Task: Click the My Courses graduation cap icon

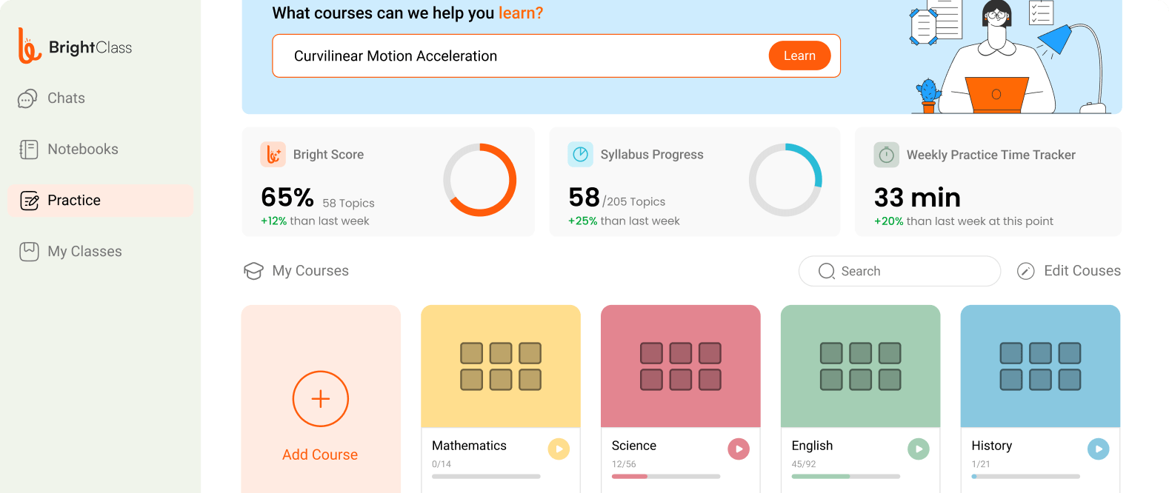Action: [253, 271]
